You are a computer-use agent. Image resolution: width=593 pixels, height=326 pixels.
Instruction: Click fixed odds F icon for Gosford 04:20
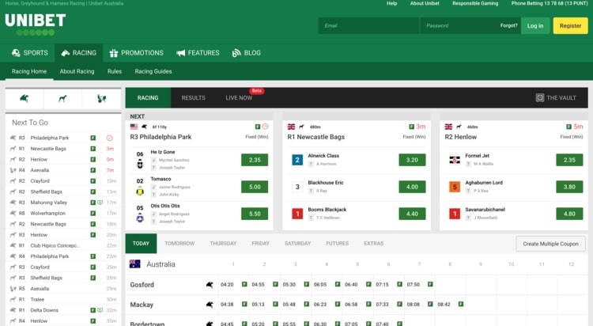coord(244,284)
